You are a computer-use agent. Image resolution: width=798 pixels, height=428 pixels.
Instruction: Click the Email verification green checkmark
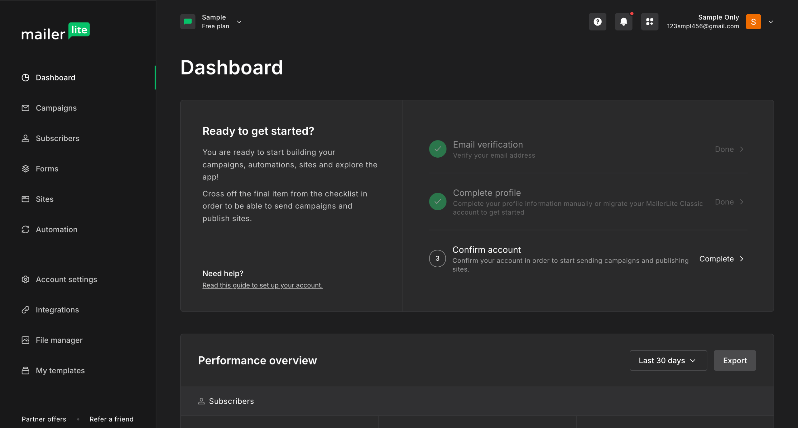[438, 149]
